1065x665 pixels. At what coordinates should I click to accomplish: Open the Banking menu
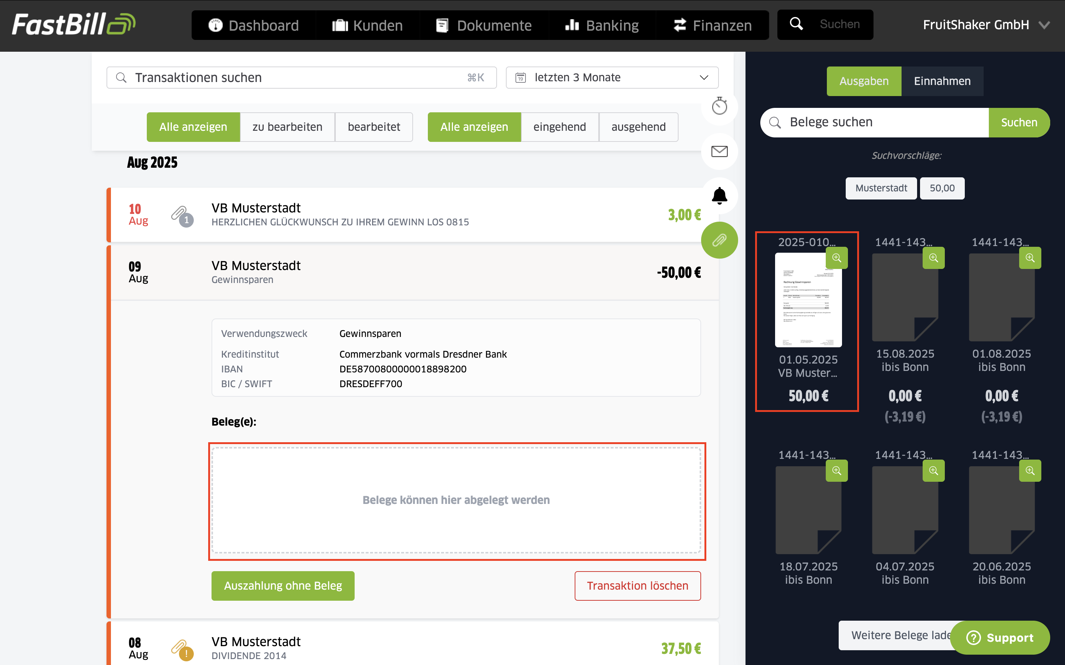602,25
